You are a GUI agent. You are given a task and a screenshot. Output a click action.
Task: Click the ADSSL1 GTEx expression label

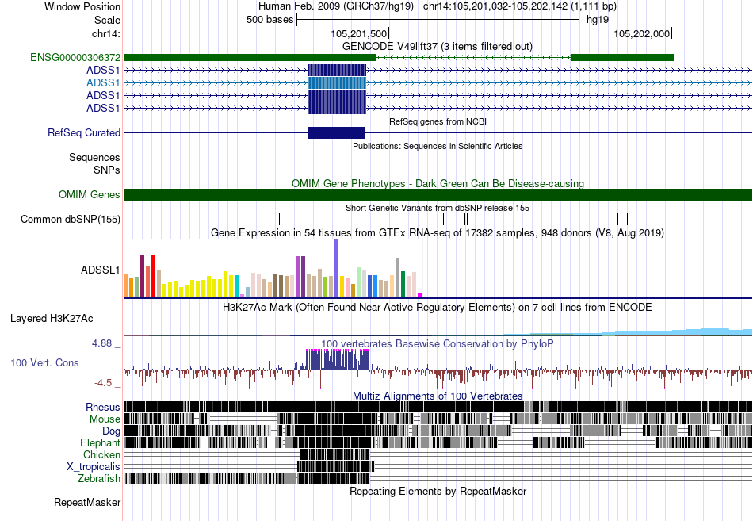coord(101,270)
